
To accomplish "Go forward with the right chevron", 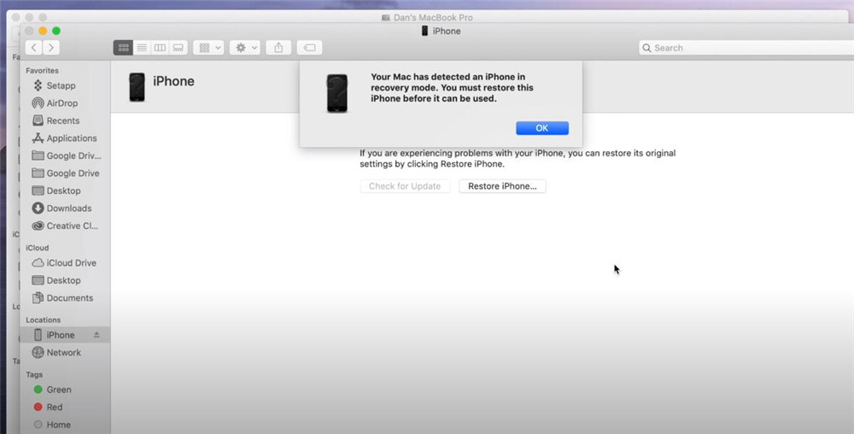I will [x=51, y=47].
